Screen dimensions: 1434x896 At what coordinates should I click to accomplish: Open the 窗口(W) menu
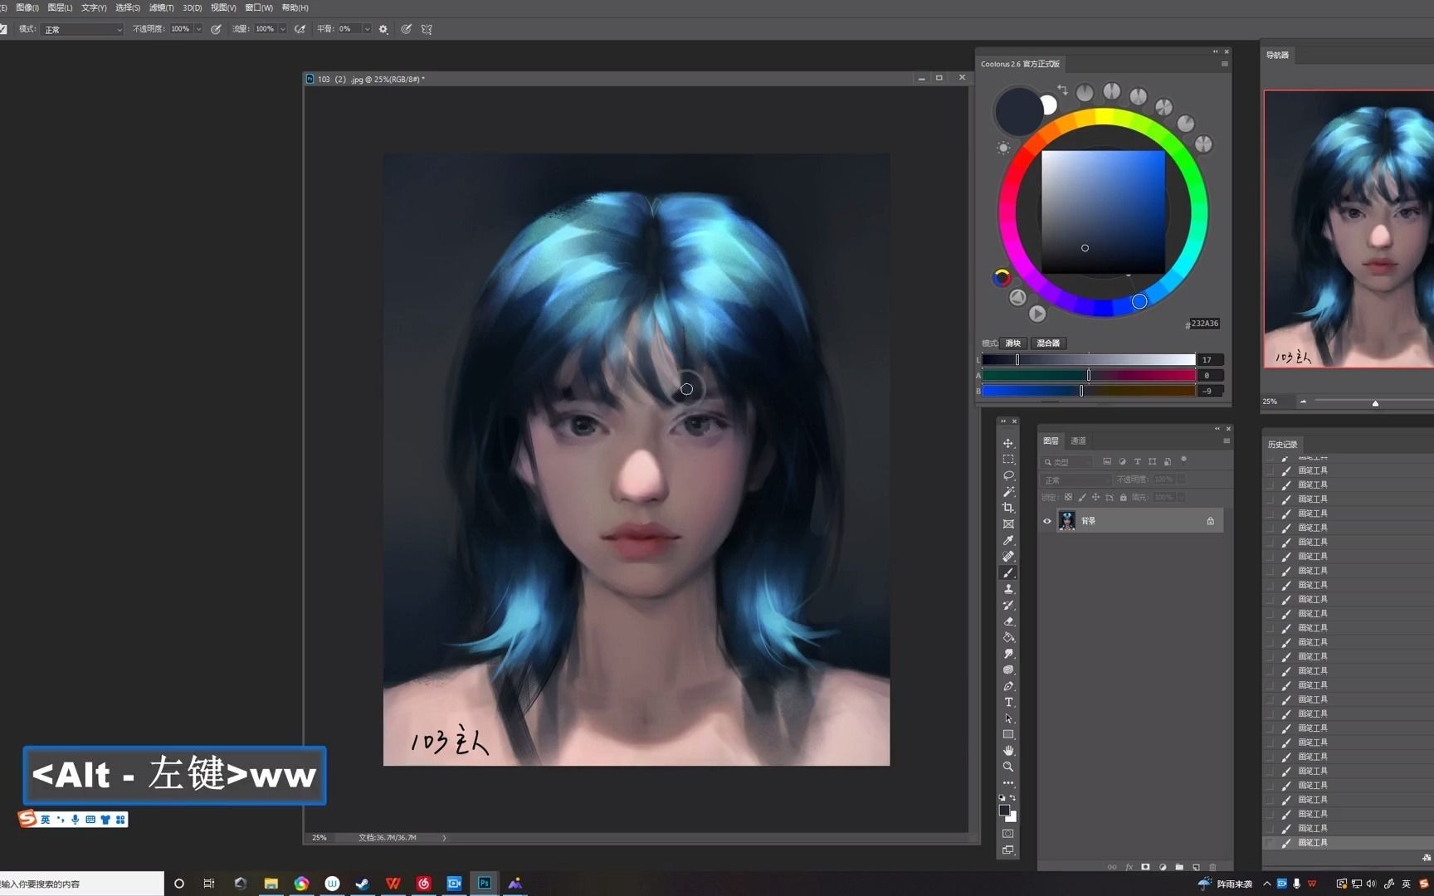258,7
